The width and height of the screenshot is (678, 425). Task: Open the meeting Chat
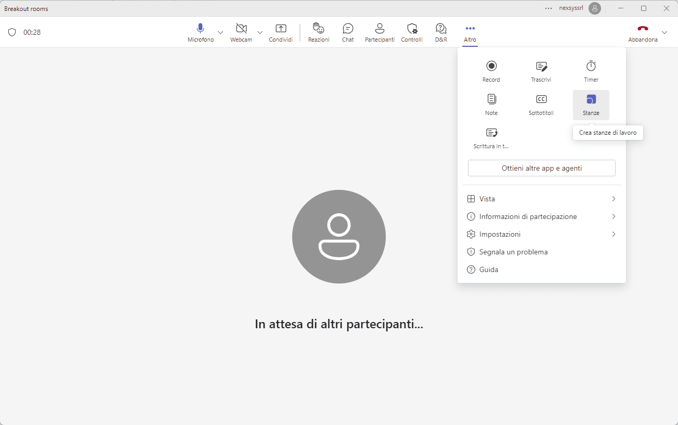[348, 32]
